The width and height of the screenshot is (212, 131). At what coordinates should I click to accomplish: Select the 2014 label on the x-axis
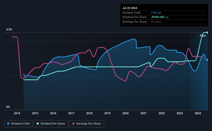click(17, 113)
